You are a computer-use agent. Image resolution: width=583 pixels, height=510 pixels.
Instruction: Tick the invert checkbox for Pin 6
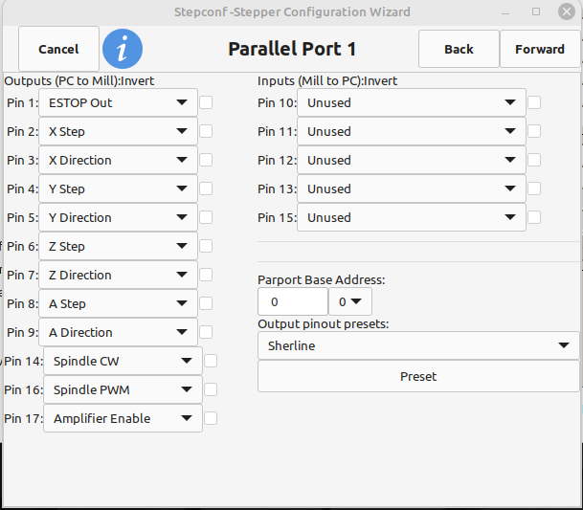pos(206,246)
